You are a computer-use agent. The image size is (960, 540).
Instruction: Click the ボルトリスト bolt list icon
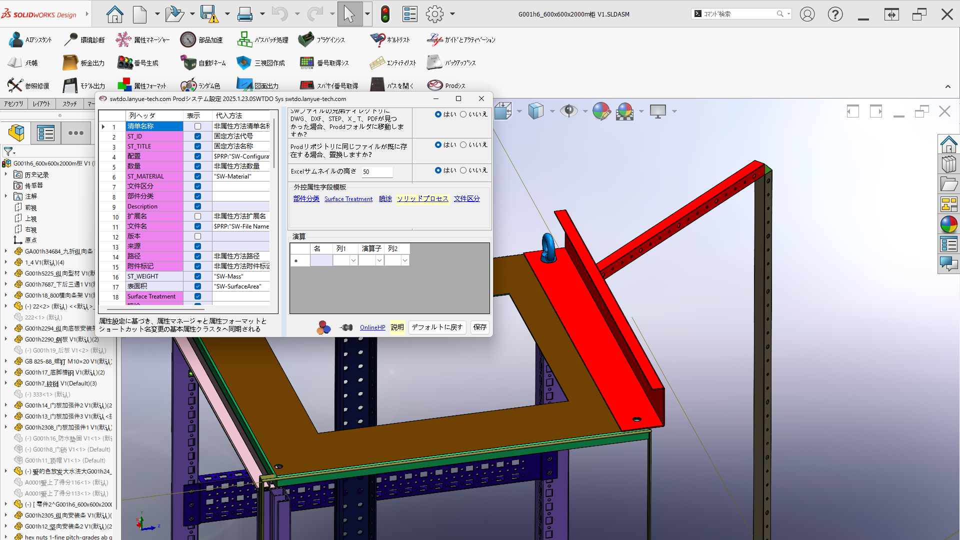coord(377,39)
